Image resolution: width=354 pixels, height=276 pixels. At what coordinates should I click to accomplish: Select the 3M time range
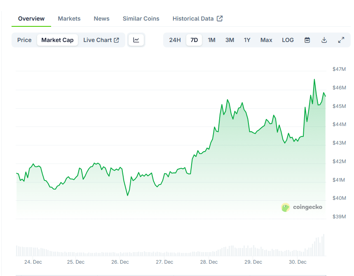(230, 40)
